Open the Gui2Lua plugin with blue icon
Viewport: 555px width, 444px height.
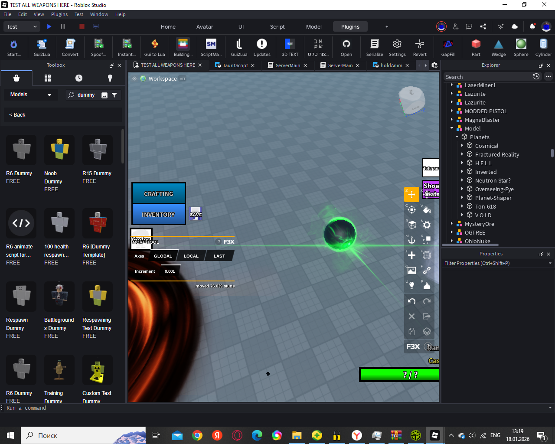(42, 47)
